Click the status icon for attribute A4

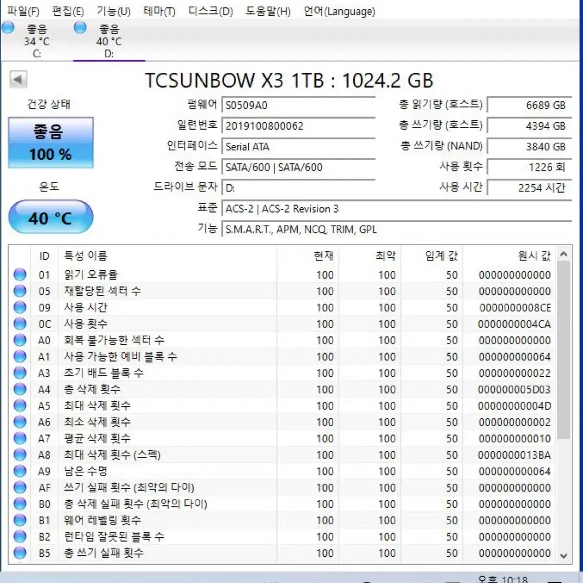20,389
